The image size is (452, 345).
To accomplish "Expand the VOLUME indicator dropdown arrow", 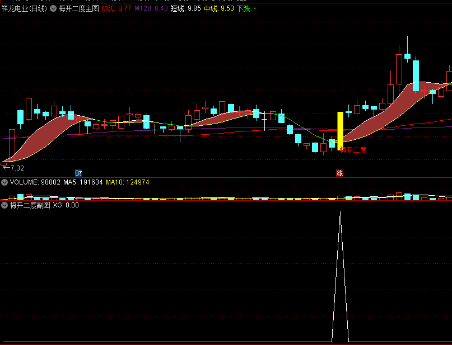I will (x=4, y=182).
